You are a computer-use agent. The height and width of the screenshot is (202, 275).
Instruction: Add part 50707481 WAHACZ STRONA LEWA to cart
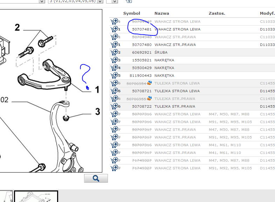coord(114,29)
